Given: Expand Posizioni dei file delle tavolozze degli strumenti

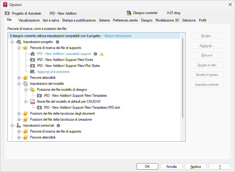Looking at the screenshot, I should [x=19, y=113].
